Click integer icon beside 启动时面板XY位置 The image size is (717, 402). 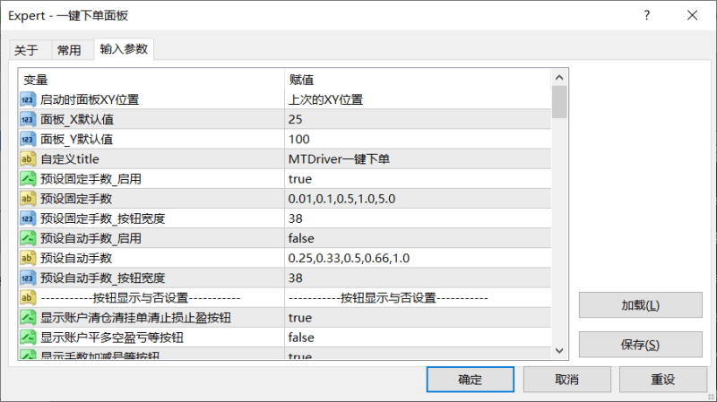click(x=28, y=99)
